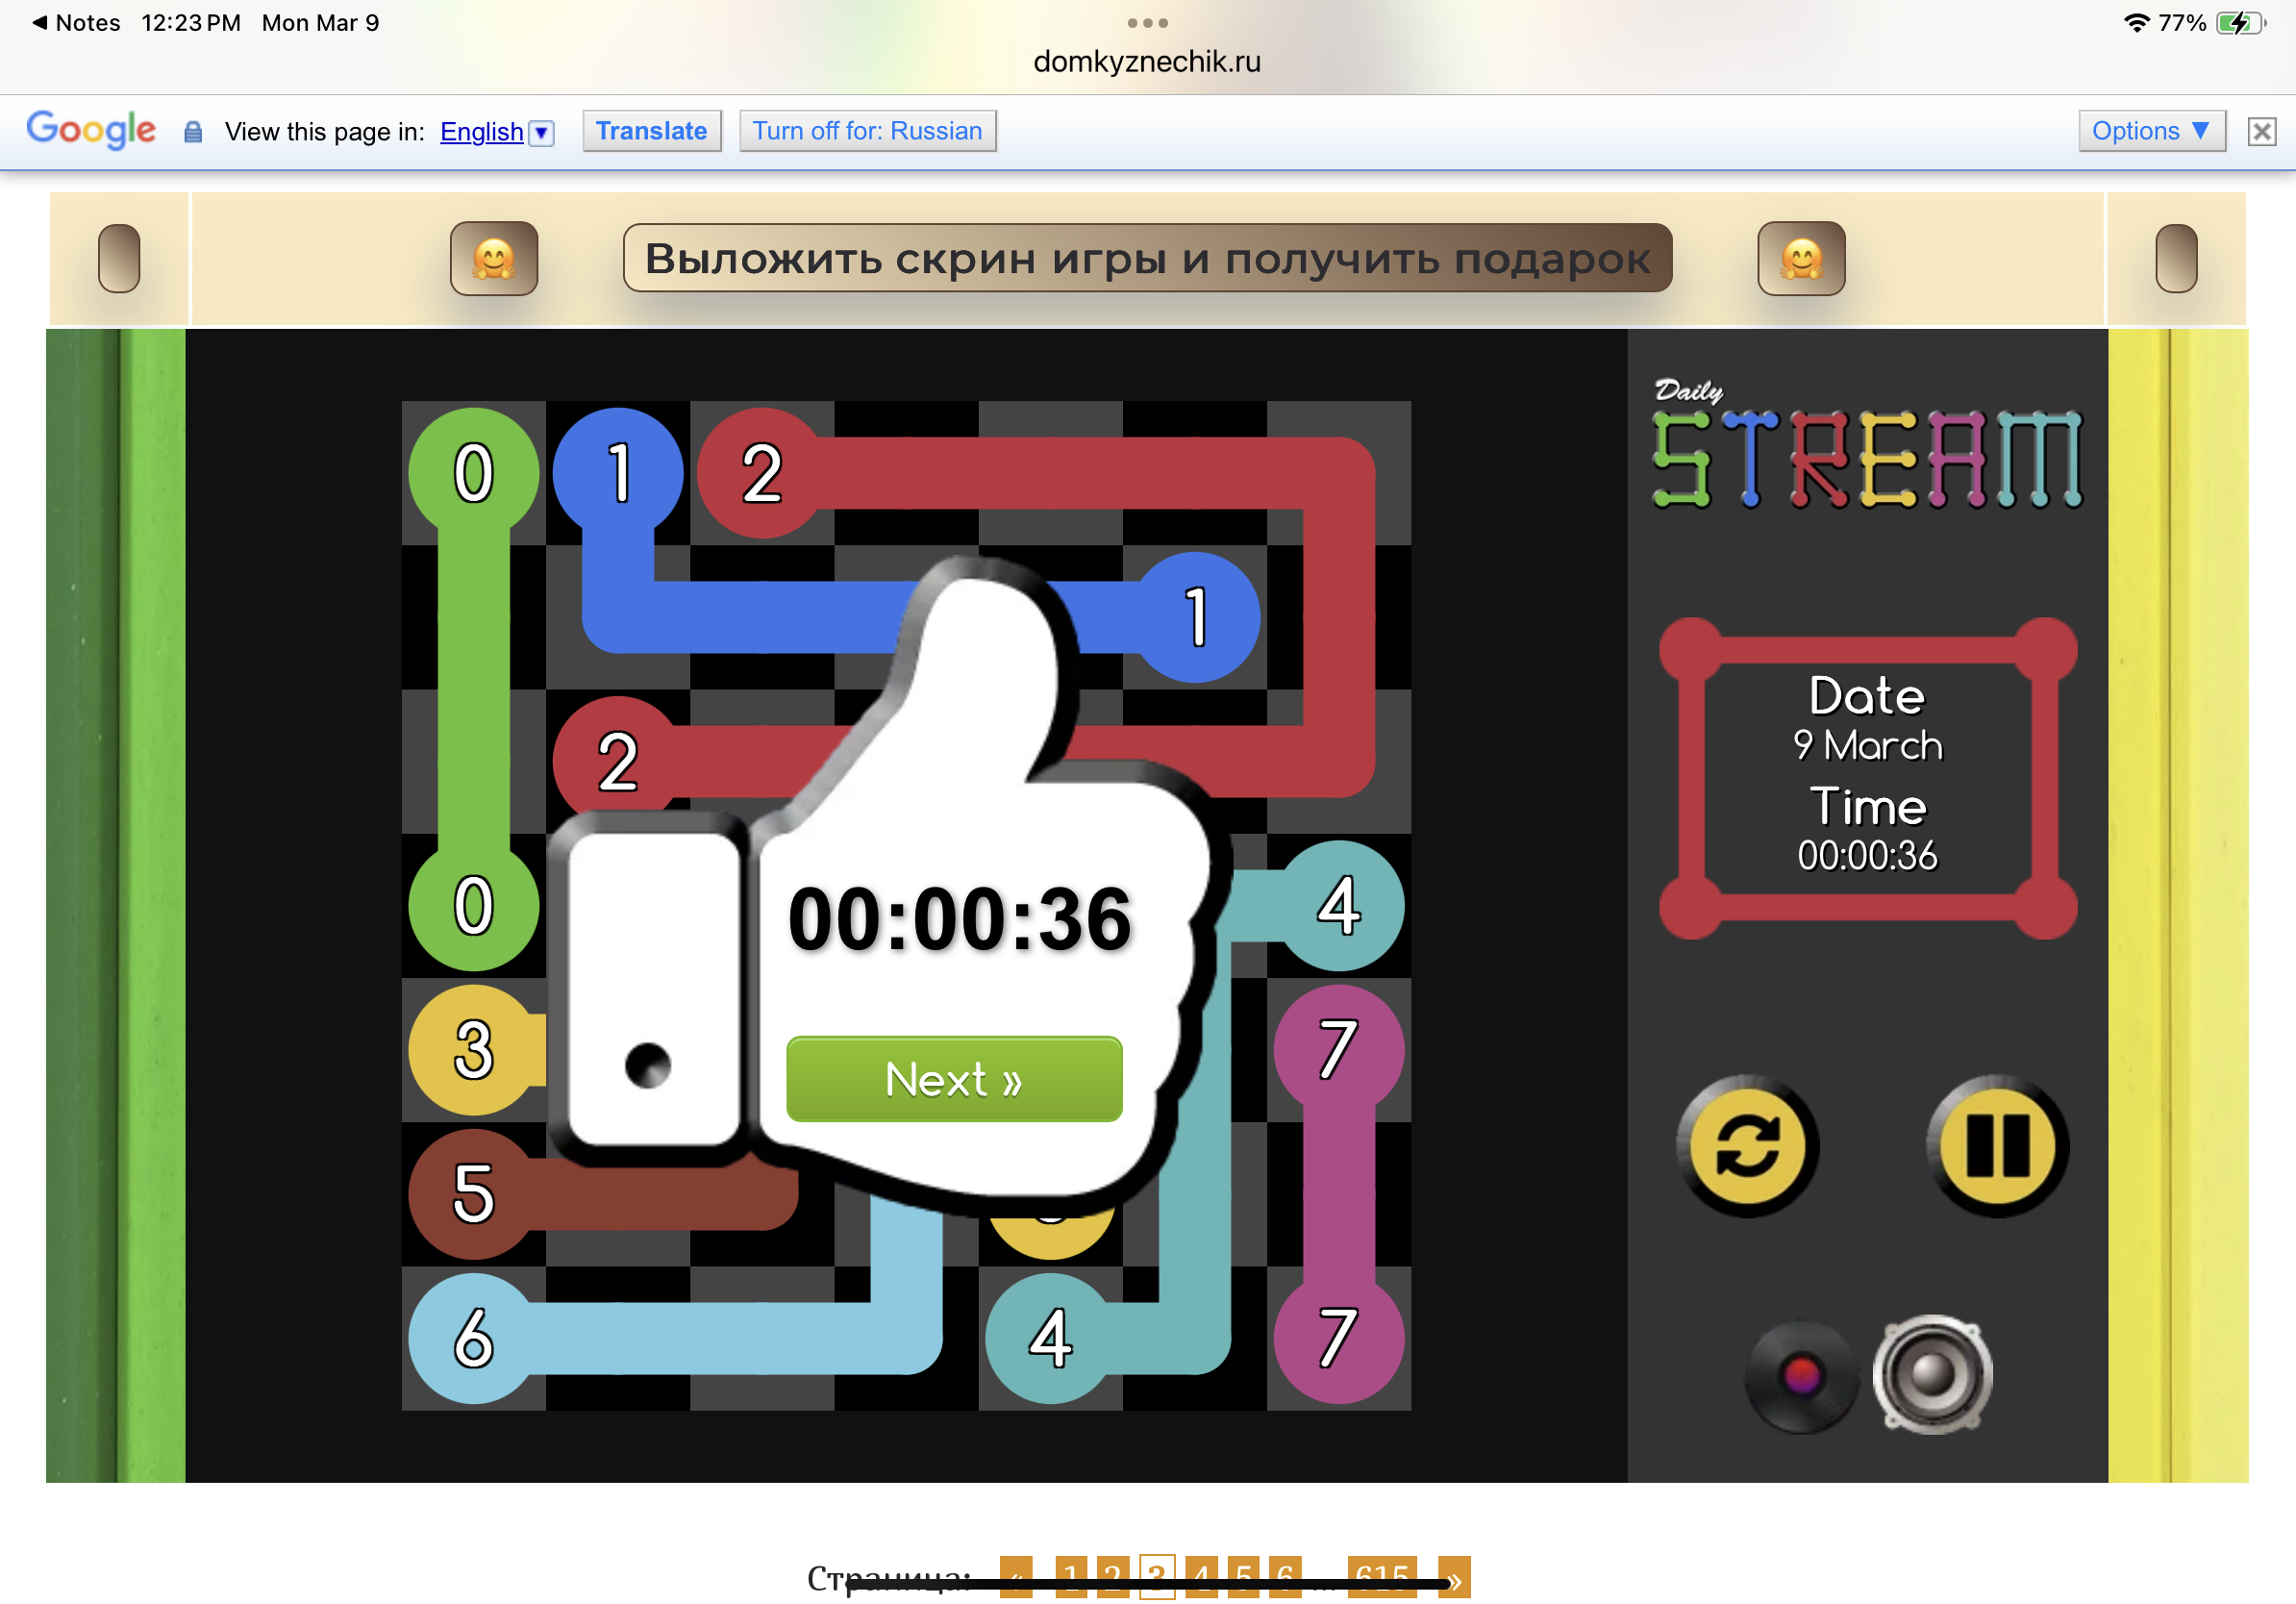2296x1604 pixels.
Task: Click Turn off for: Russian
Action: click(866, 131)
